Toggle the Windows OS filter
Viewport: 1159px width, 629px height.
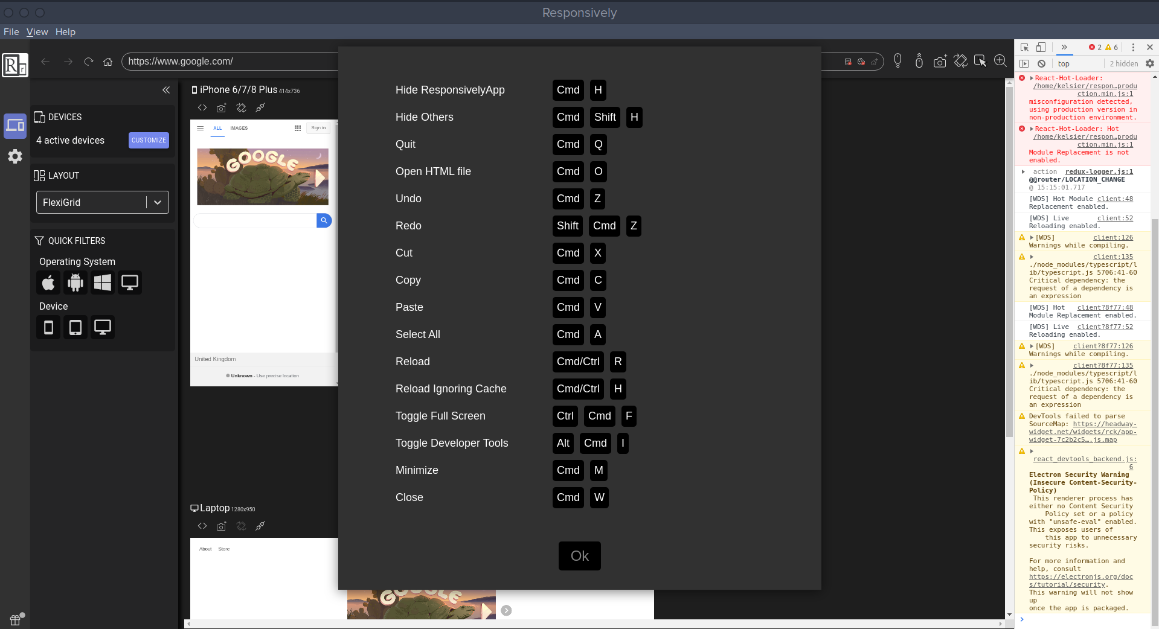tap(103, 283)
